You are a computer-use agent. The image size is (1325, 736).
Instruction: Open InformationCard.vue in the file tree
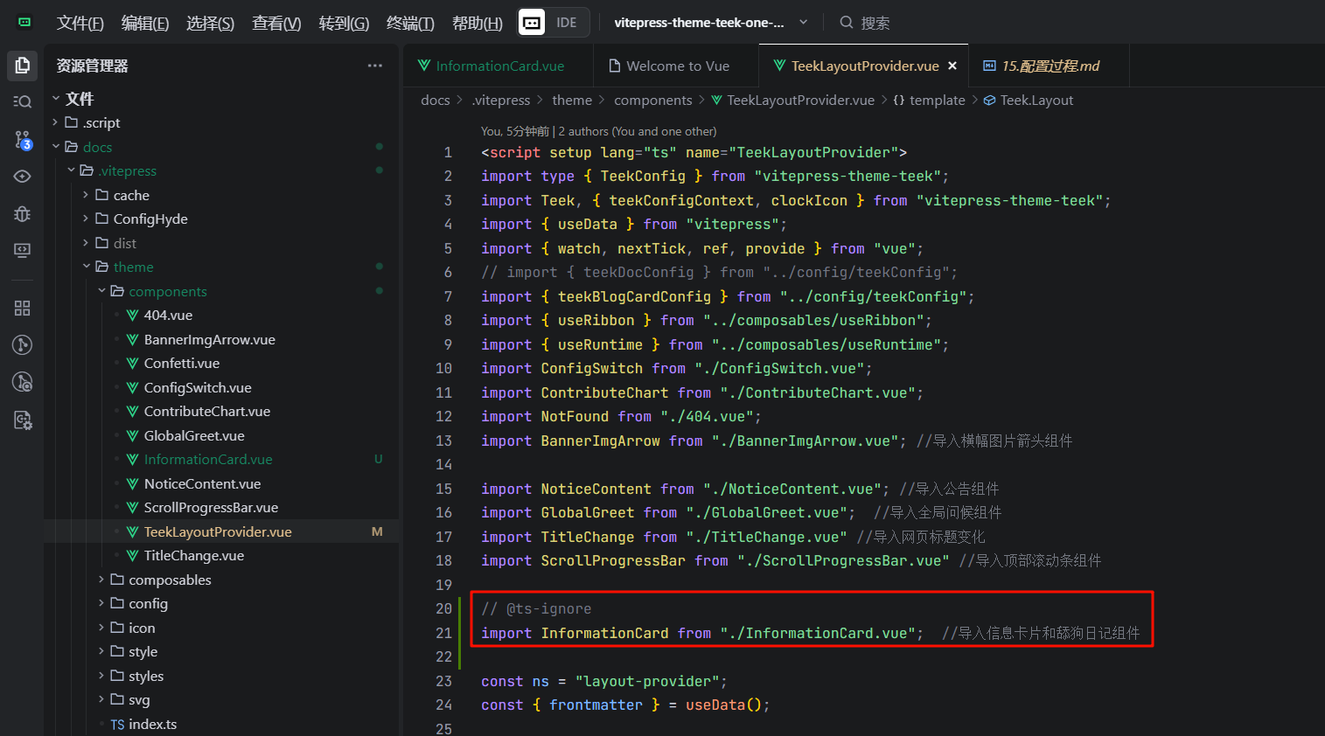208,460
